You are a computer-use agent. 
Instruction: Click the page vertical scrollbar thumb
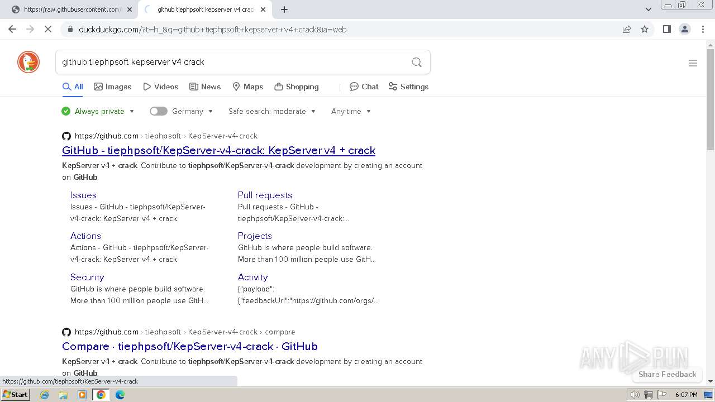(x=711, y=99)
